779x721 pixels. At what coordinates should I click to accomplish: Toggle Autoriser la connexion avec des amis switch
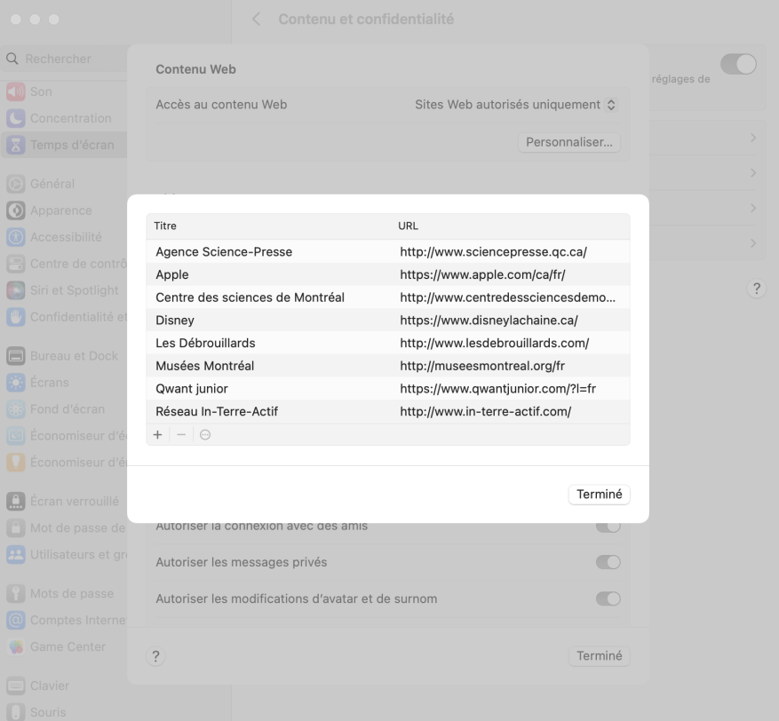click(608, 527)
